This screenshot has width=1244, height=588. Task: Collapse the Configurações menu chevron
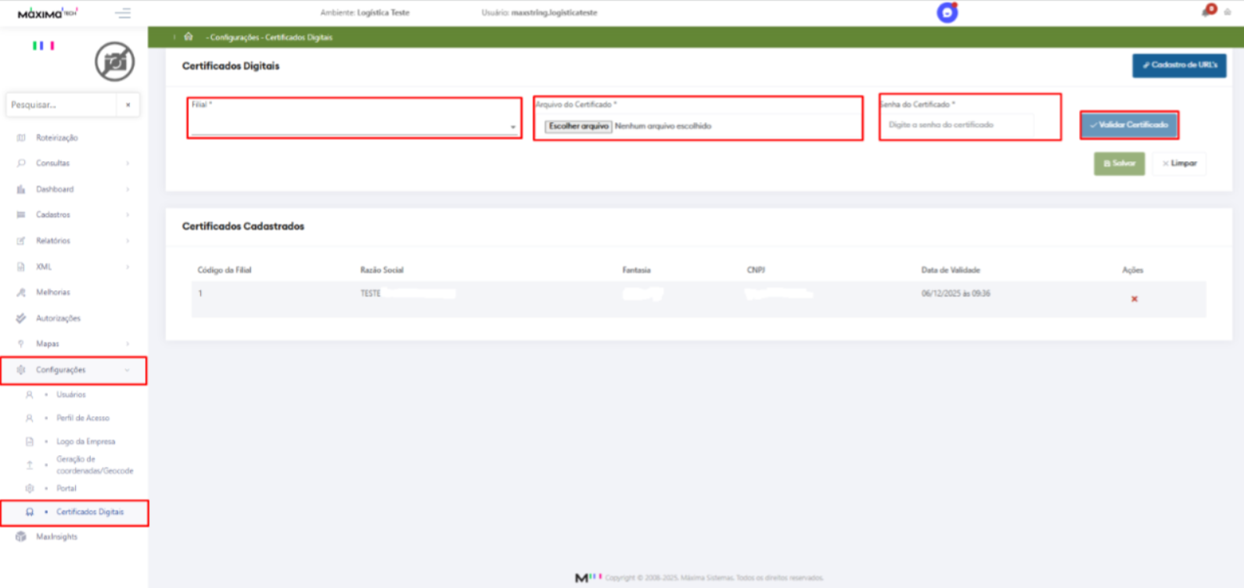point(128,370)
